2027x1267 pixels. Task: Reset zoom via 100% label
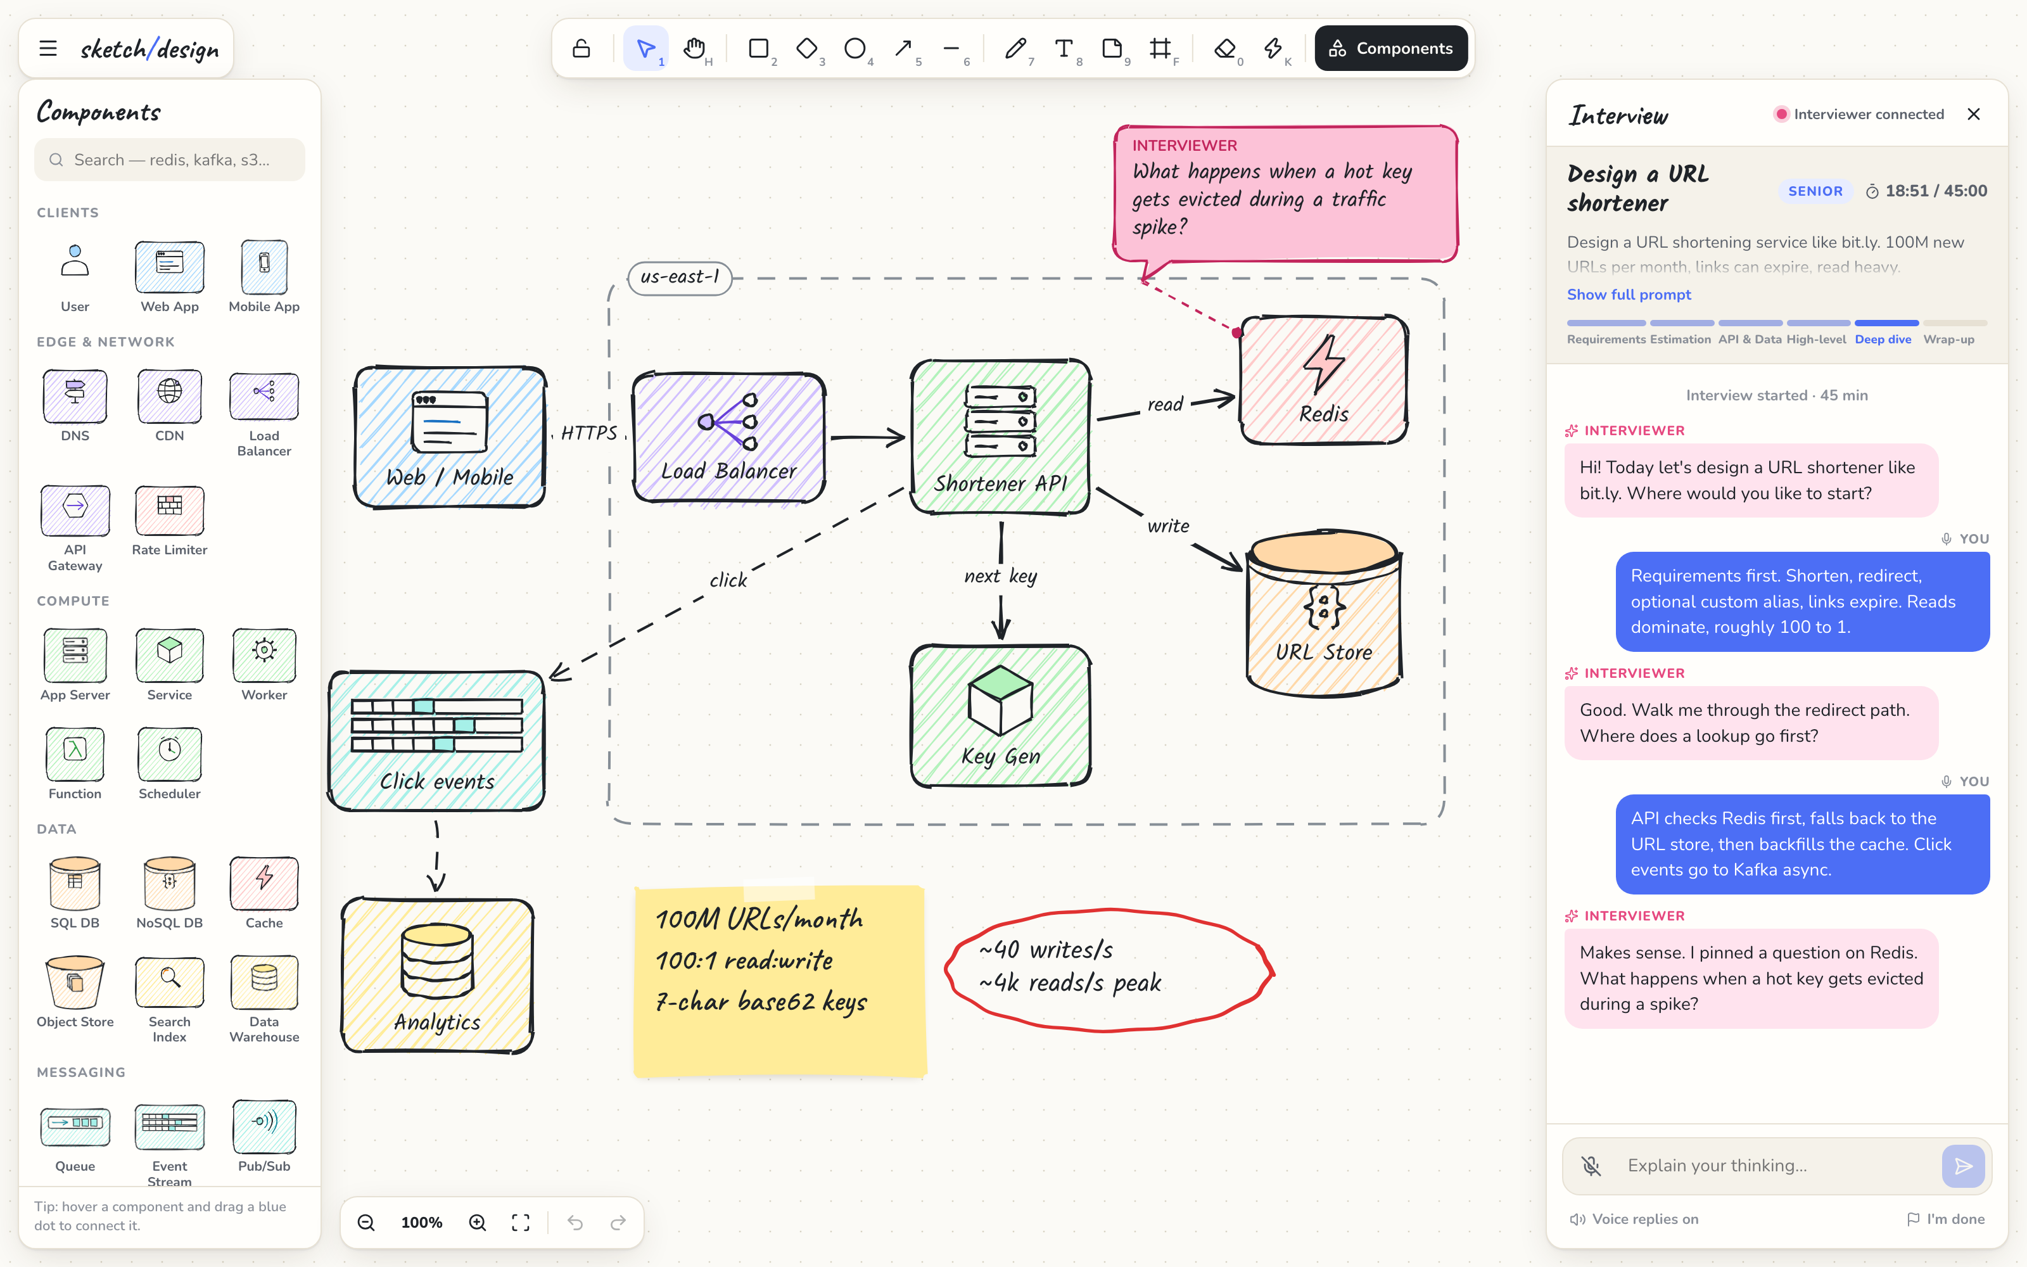tap(421, 1223)
